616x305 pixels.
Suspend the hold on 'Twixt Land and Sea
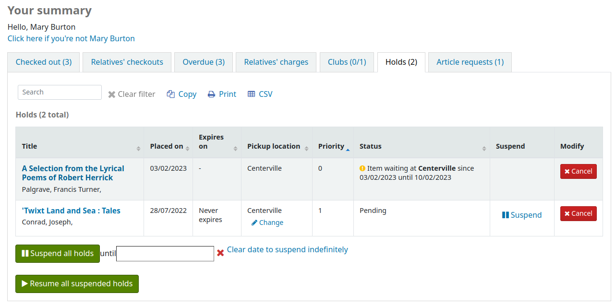coord(522,215)
